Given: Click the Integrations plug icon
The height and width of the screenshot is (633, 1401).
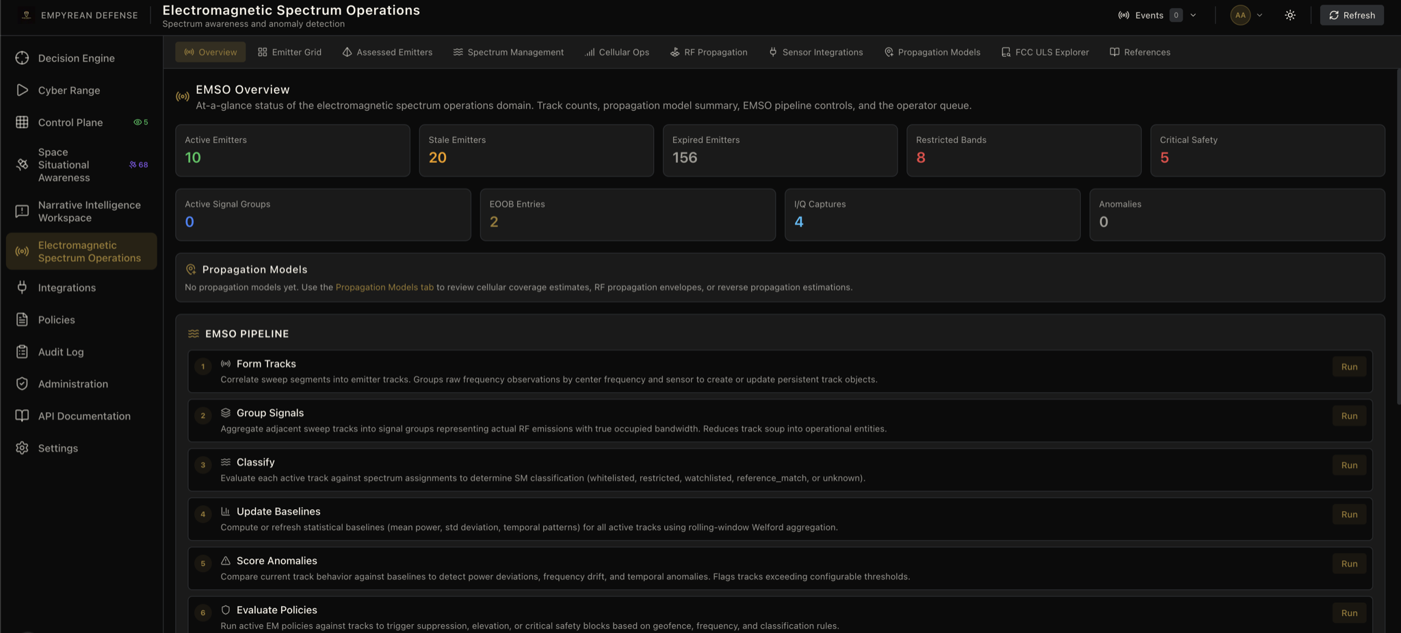Looking at the screenshot, I should [22, 287].
